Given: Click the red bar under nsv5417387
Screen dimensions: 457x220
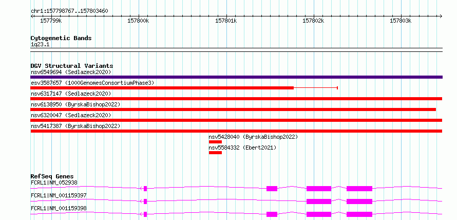Looking at the screenshot, I should (x=236, y=131).
